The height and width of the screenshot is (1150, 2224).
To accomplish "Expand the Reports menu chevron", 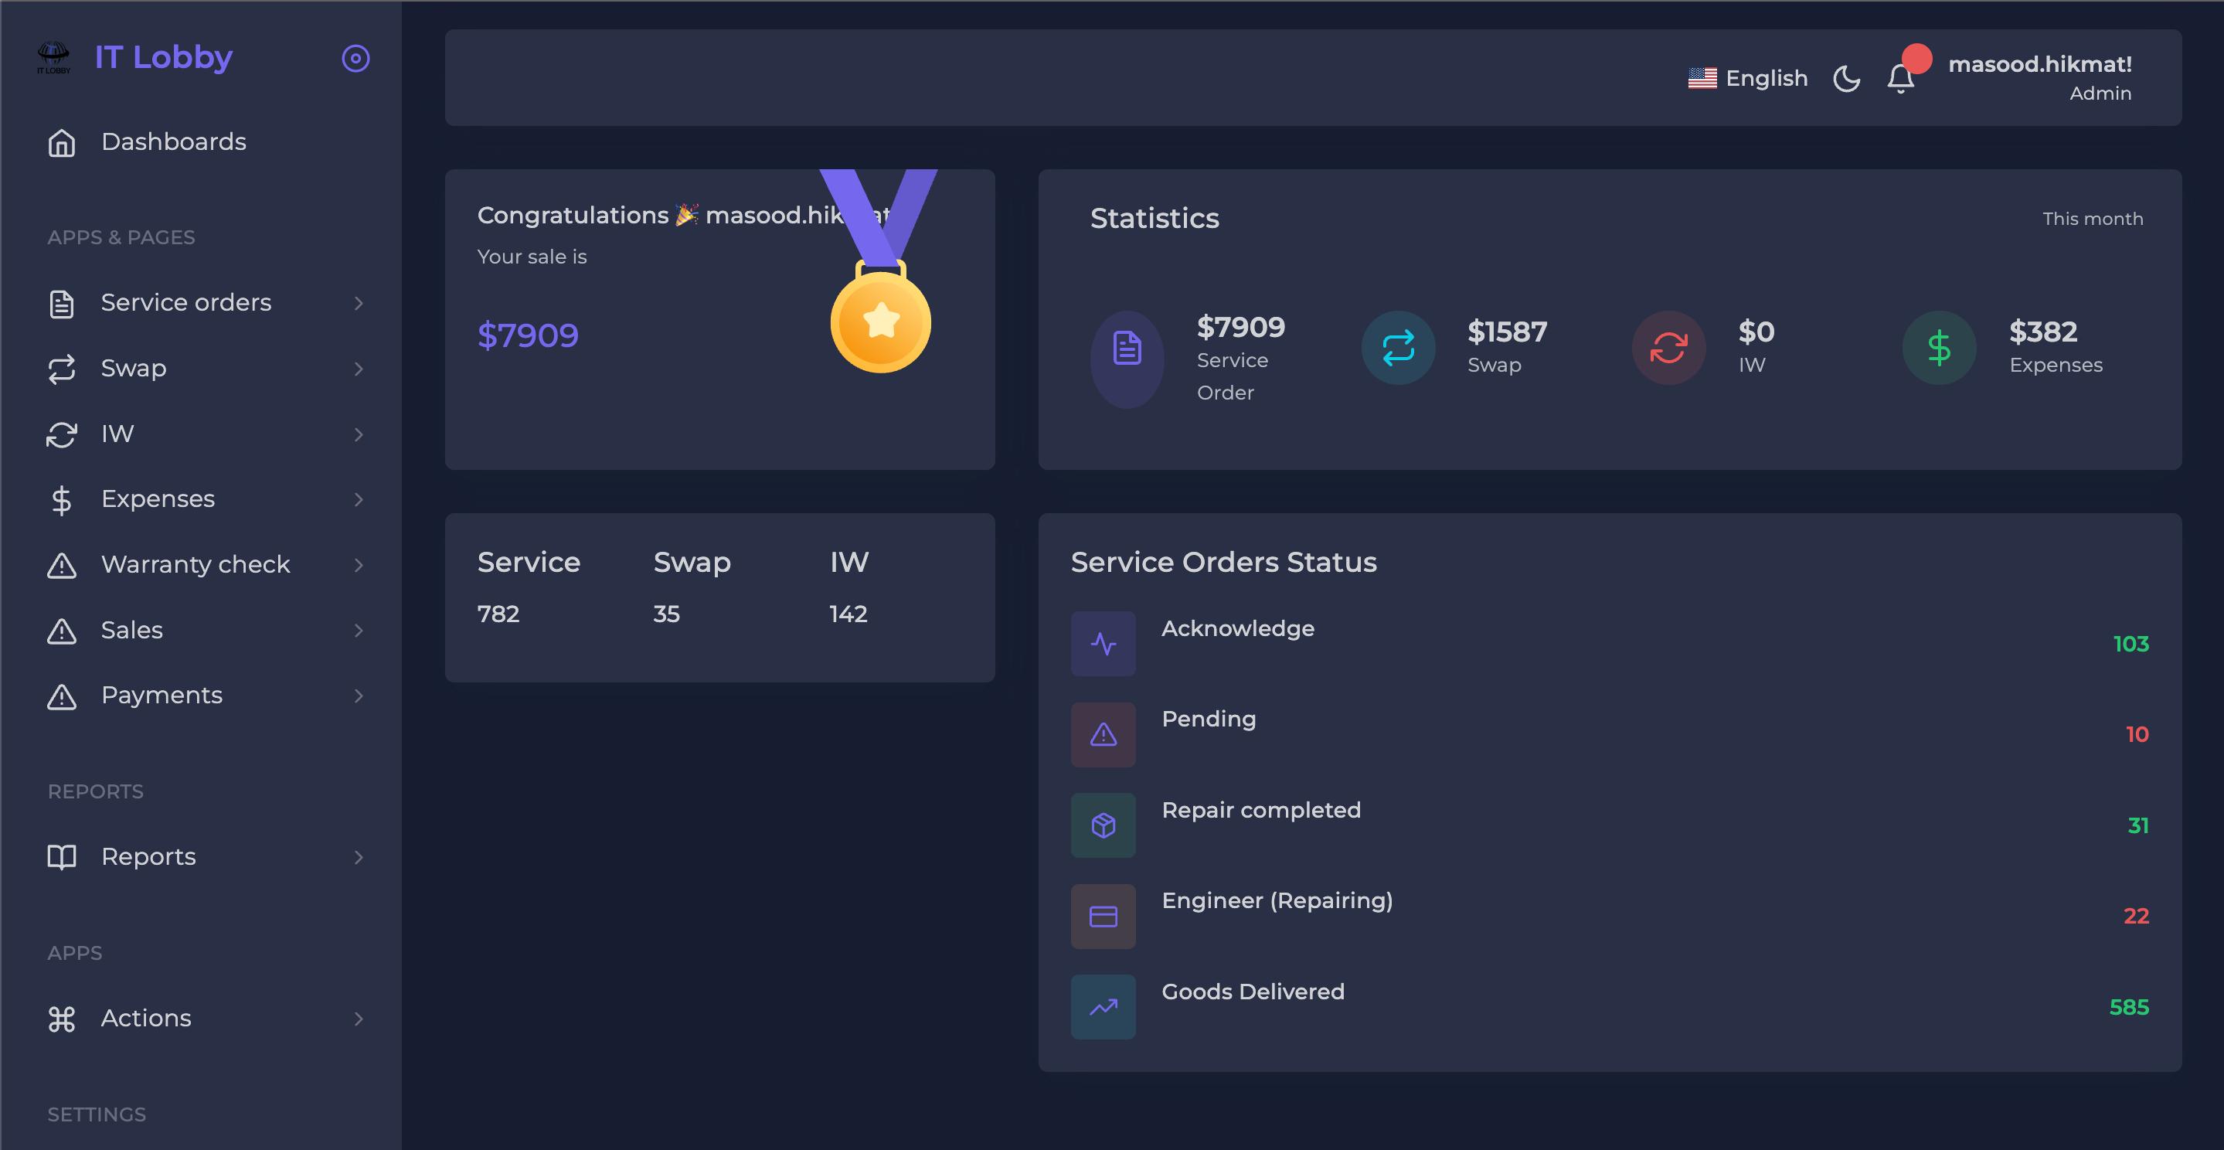I will (x=359, y=857).
